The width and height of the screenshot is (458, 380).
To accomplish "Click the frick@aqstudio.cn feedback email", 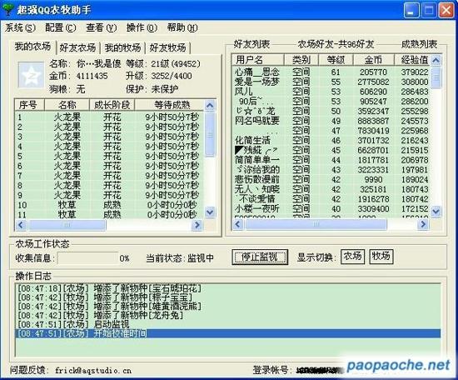I will [93, 371].
